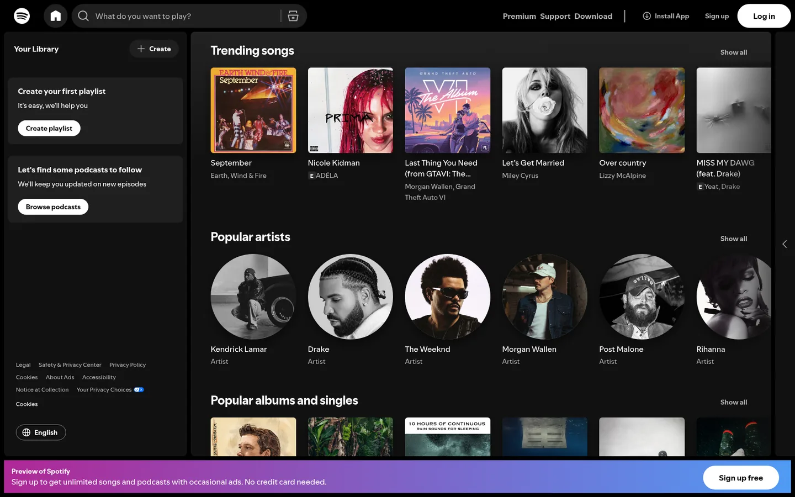Open Last Thing You Need GTA VI cover

[448, 110]
